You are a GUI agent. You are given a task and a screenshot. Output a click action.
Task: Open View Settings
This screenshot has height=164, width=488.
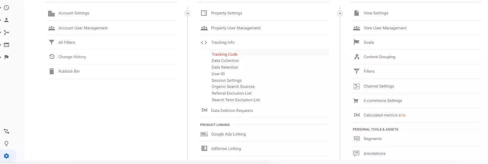tap(376, 13)
